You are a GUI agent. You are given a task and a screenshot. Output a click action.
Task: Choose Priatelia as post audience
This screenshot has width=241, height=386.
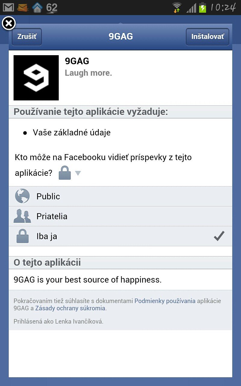(x=120, y=216)
